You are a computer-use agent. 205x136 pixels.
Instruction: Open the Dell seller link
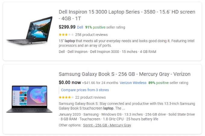(x=80, y=27)
